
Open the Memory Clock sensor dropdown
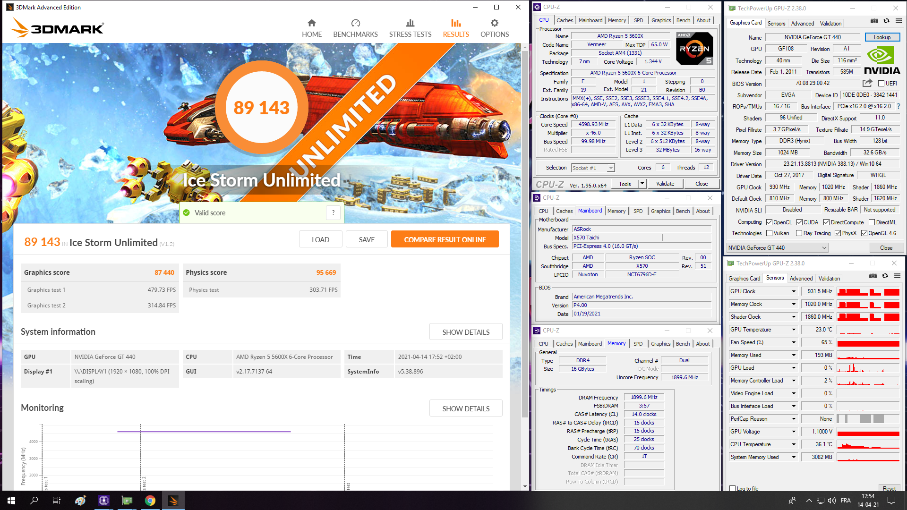[794, 304]
